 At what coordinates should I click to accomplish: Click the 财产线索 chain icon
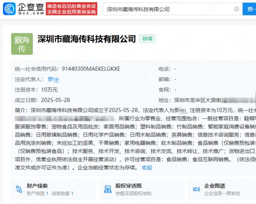click(18, 189)
